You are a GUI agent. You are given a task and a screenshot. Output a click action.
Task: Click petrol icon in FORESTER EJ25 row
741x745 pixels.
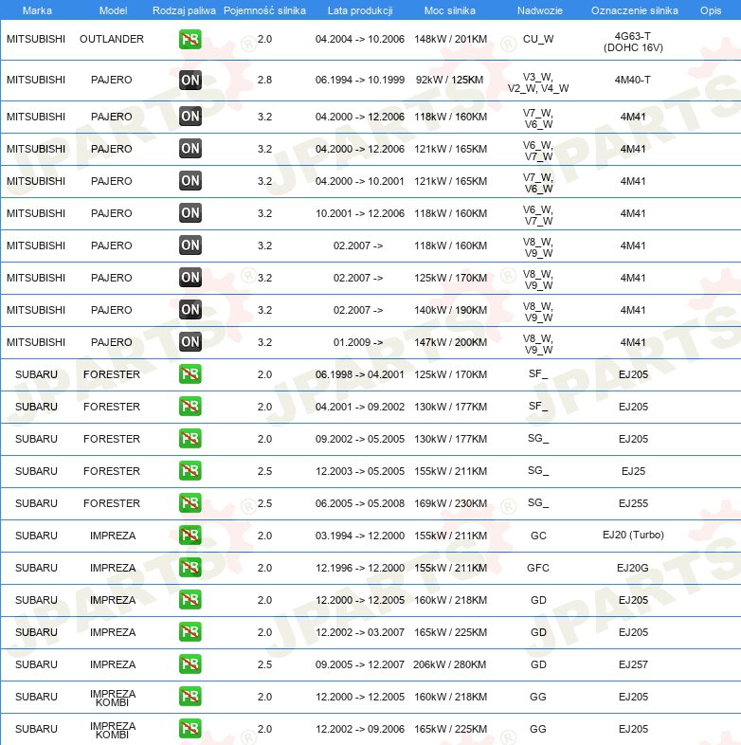coord(190,471)
